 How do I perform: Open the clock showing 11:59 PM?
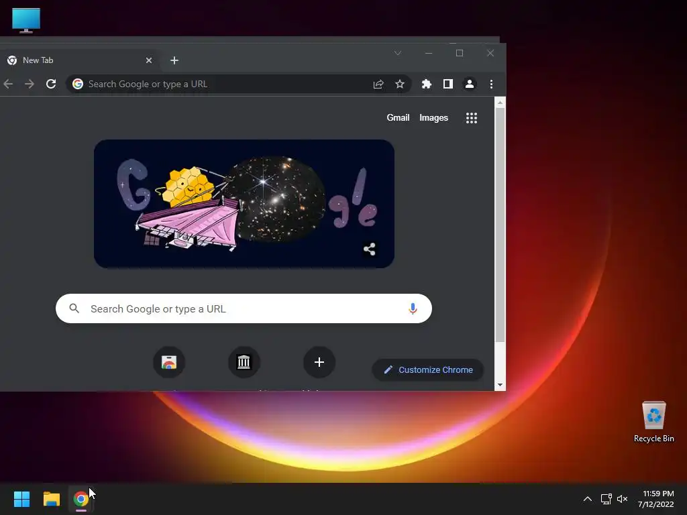click(656, 499)
